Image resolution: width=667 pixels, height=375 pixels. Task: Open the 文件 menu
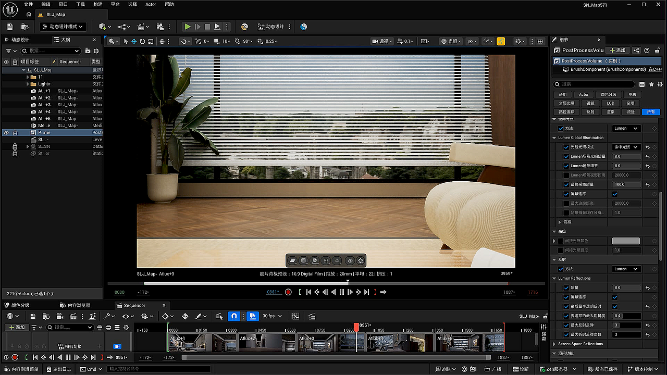click(x=28, y=4)
